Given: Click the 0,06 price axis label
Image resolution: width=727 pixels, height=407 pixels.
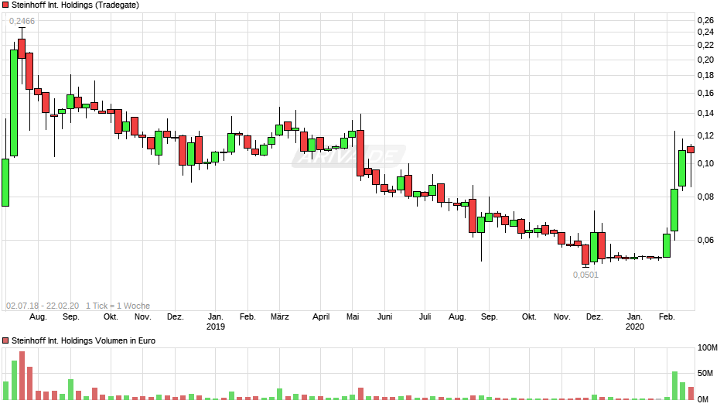Looking at the screenshot, I should click(x=705, y=240).
